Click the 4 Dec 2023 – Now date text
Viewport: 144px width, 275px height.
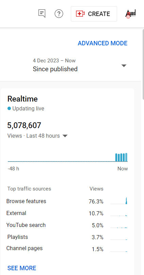[x=54, y=61]
